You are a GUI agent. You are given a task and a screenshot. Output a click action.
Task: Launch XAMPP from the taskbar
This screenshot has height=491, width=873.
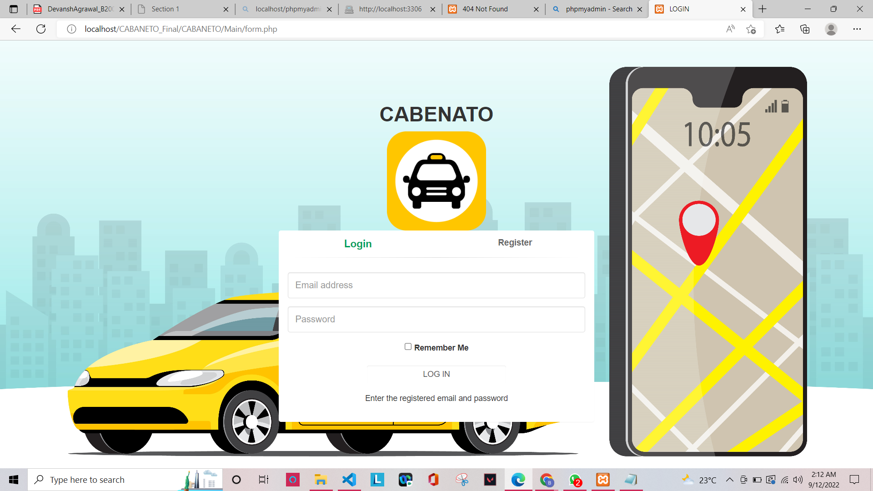[603, 480]
